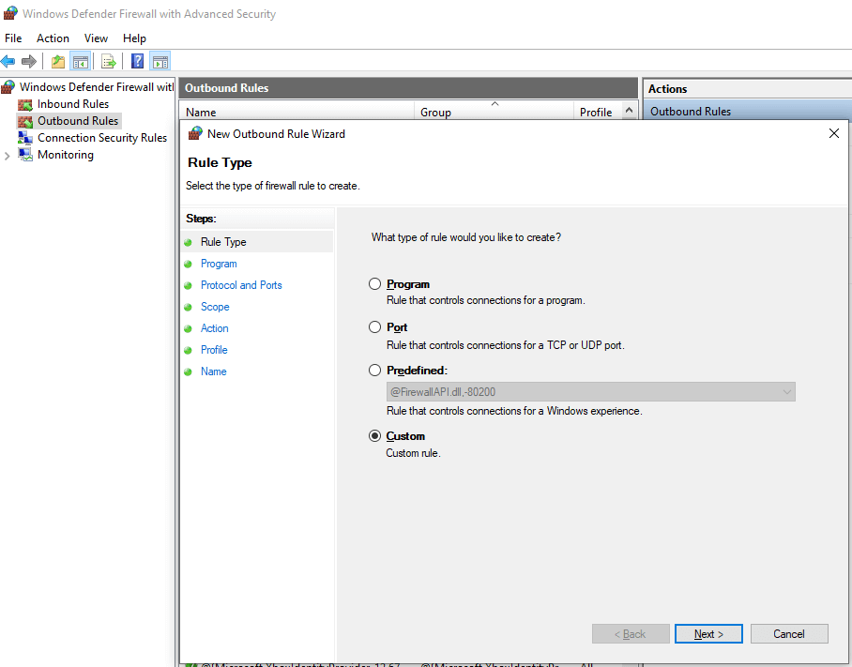
Task: Select the Scope step in the wizard
Action: (x=215, y=307)
